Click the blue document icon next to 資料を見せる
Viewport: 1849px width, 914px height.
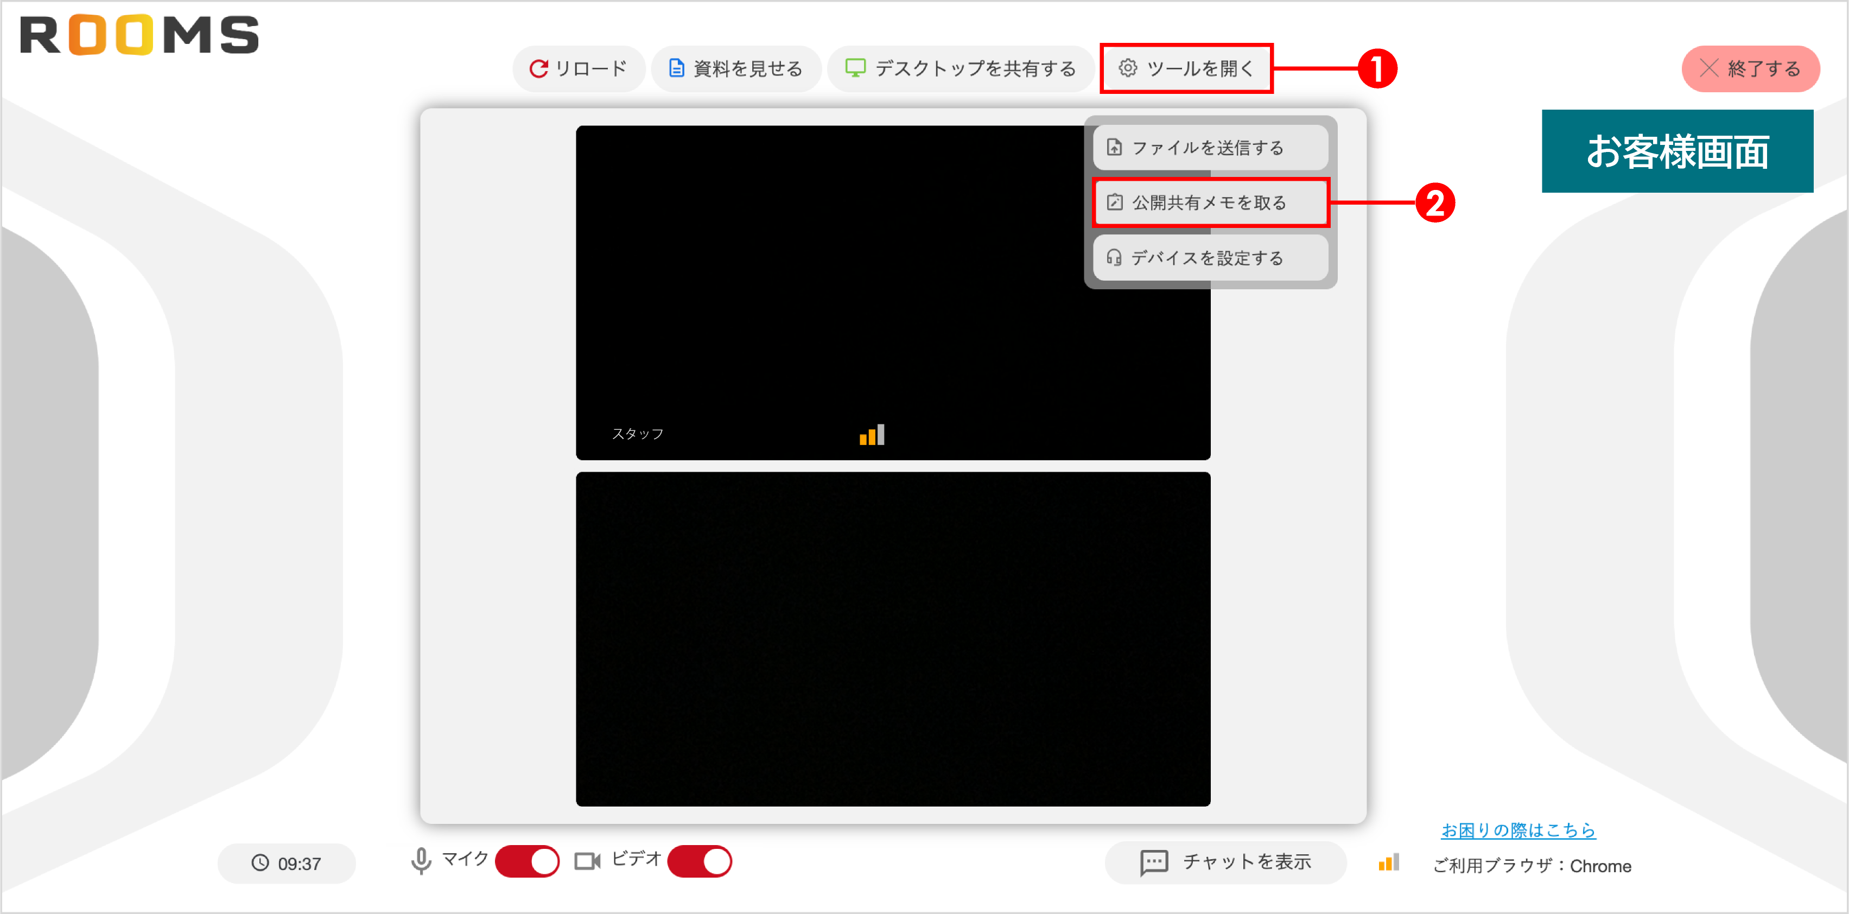tap(675, 68)
